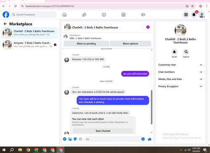Click More options button
The height and width of the screenshot is (153, 210).
130,44
